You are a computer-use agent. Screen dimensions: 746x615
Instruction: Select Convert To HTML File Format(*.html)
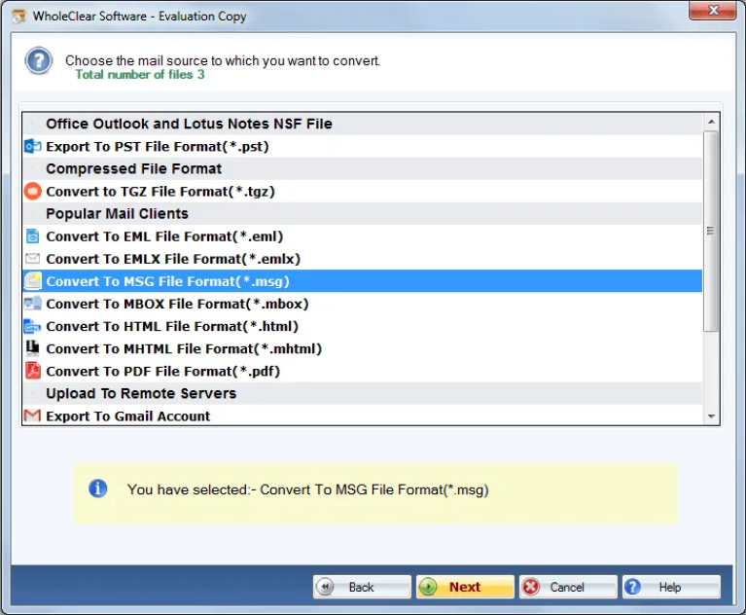362,326
